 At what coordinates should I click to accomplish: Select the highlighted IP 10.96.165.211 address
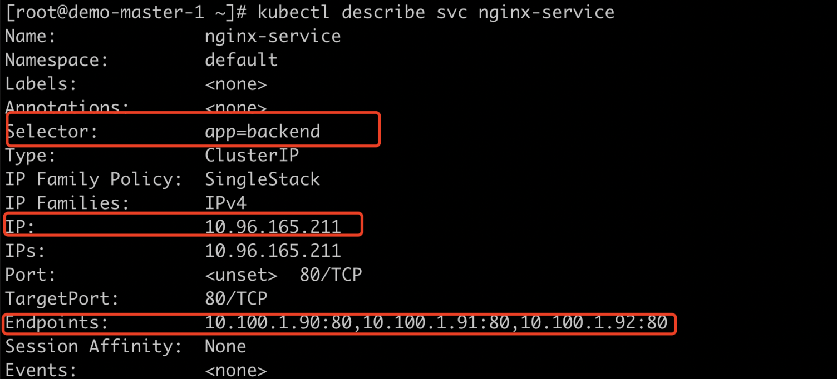[x=273, y=226]
